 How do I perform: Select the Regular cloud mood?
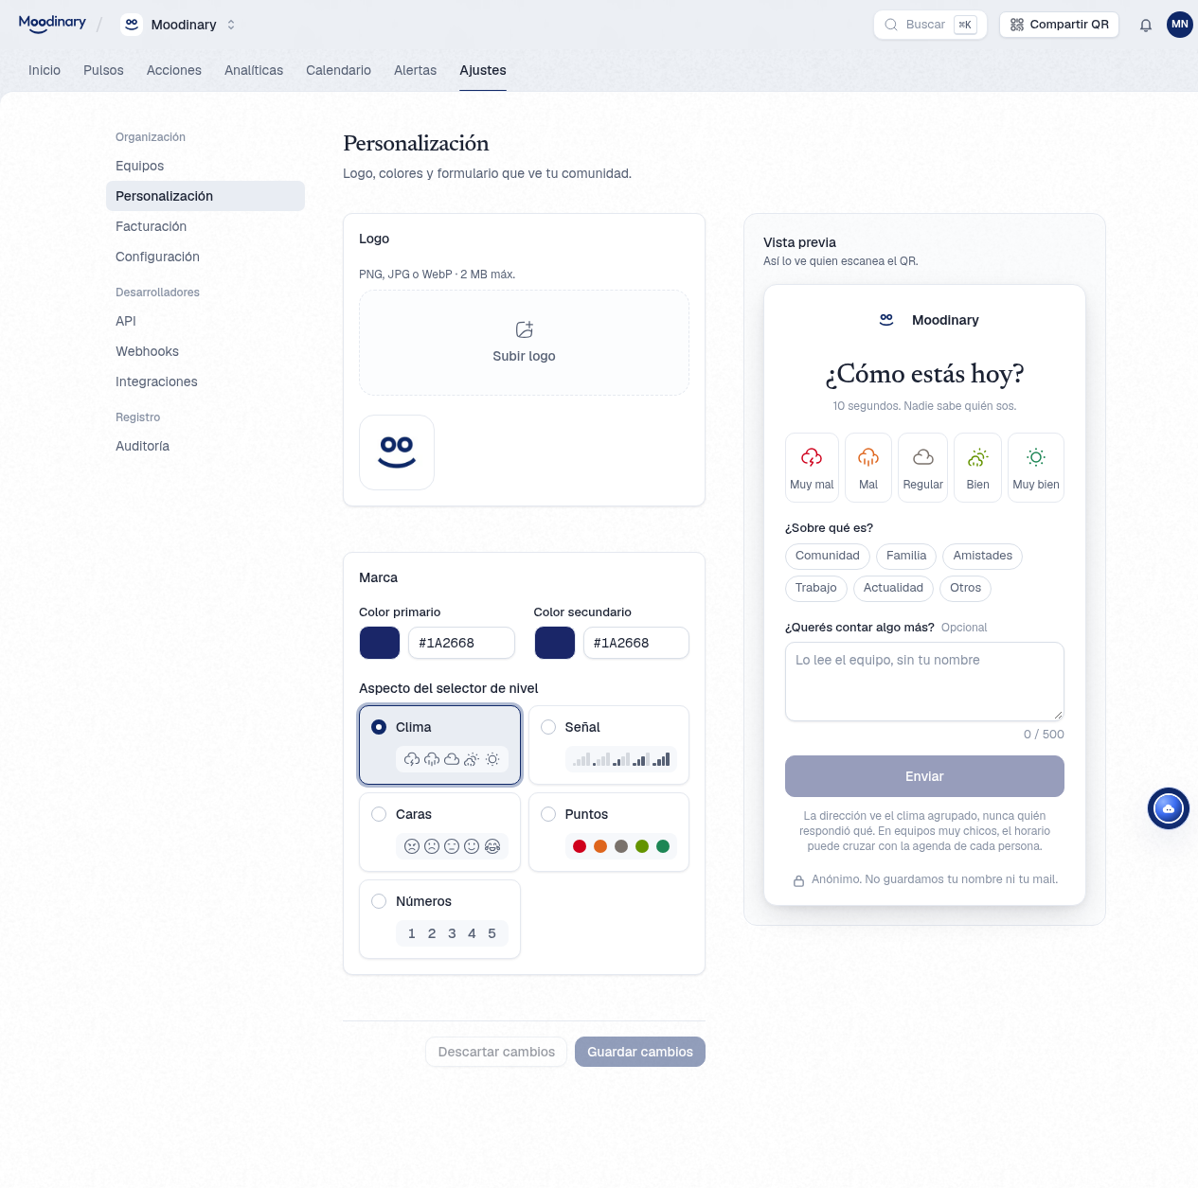pyautogui.click(x=923, y=468)
